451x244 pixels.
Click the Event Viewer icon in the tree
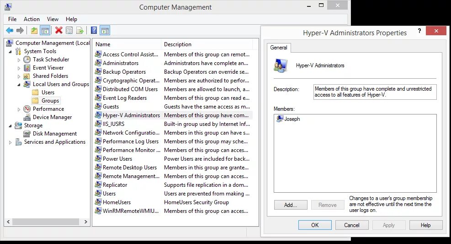click(x=27, y=68)
